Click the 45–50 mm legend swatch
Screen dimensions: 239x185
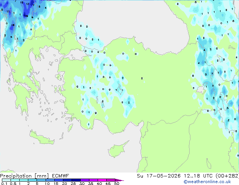[x=111, y=180]
